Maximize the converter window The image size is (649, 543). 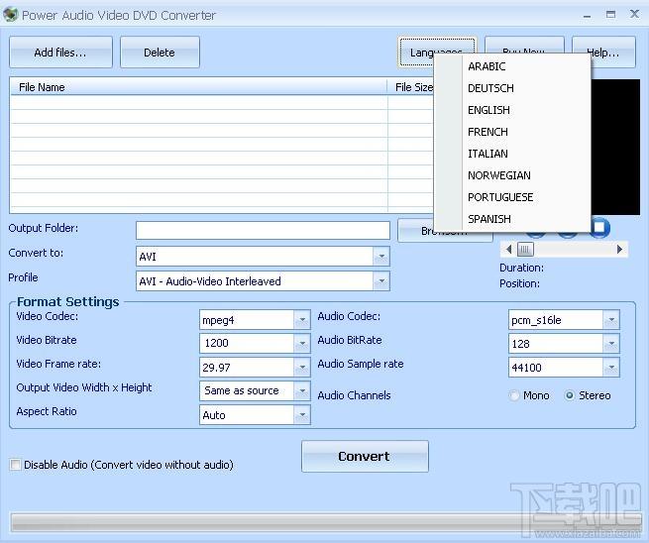[x=610, y=15]
